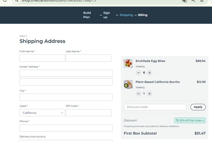
Task: Click the second Street Address line field
Action: (66, 82)
